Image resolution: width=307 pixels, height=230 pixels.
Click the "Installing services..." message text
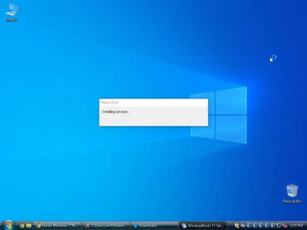point(116,112)
